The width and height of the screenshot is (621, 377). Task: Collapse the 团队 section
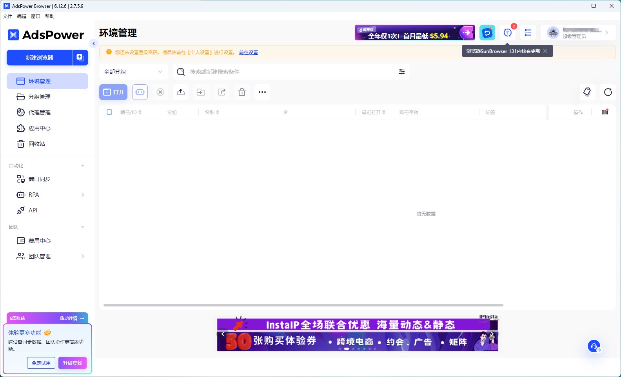pos(83,227)
